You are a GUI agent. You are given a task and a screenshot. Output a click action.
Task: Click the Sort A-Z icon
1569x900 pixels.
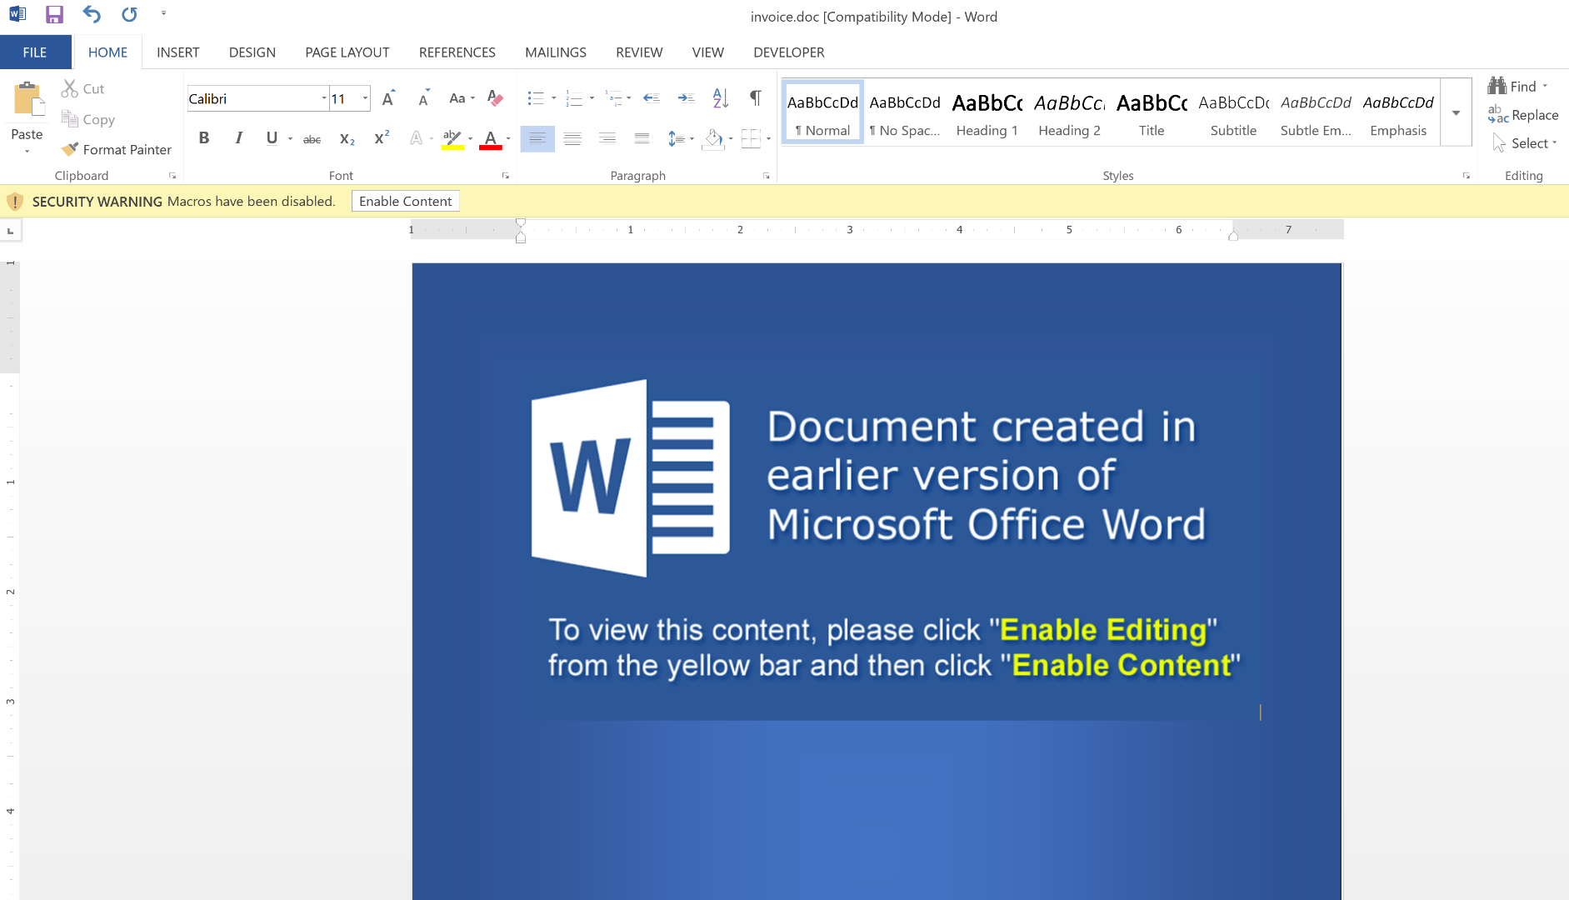(721, 98)
